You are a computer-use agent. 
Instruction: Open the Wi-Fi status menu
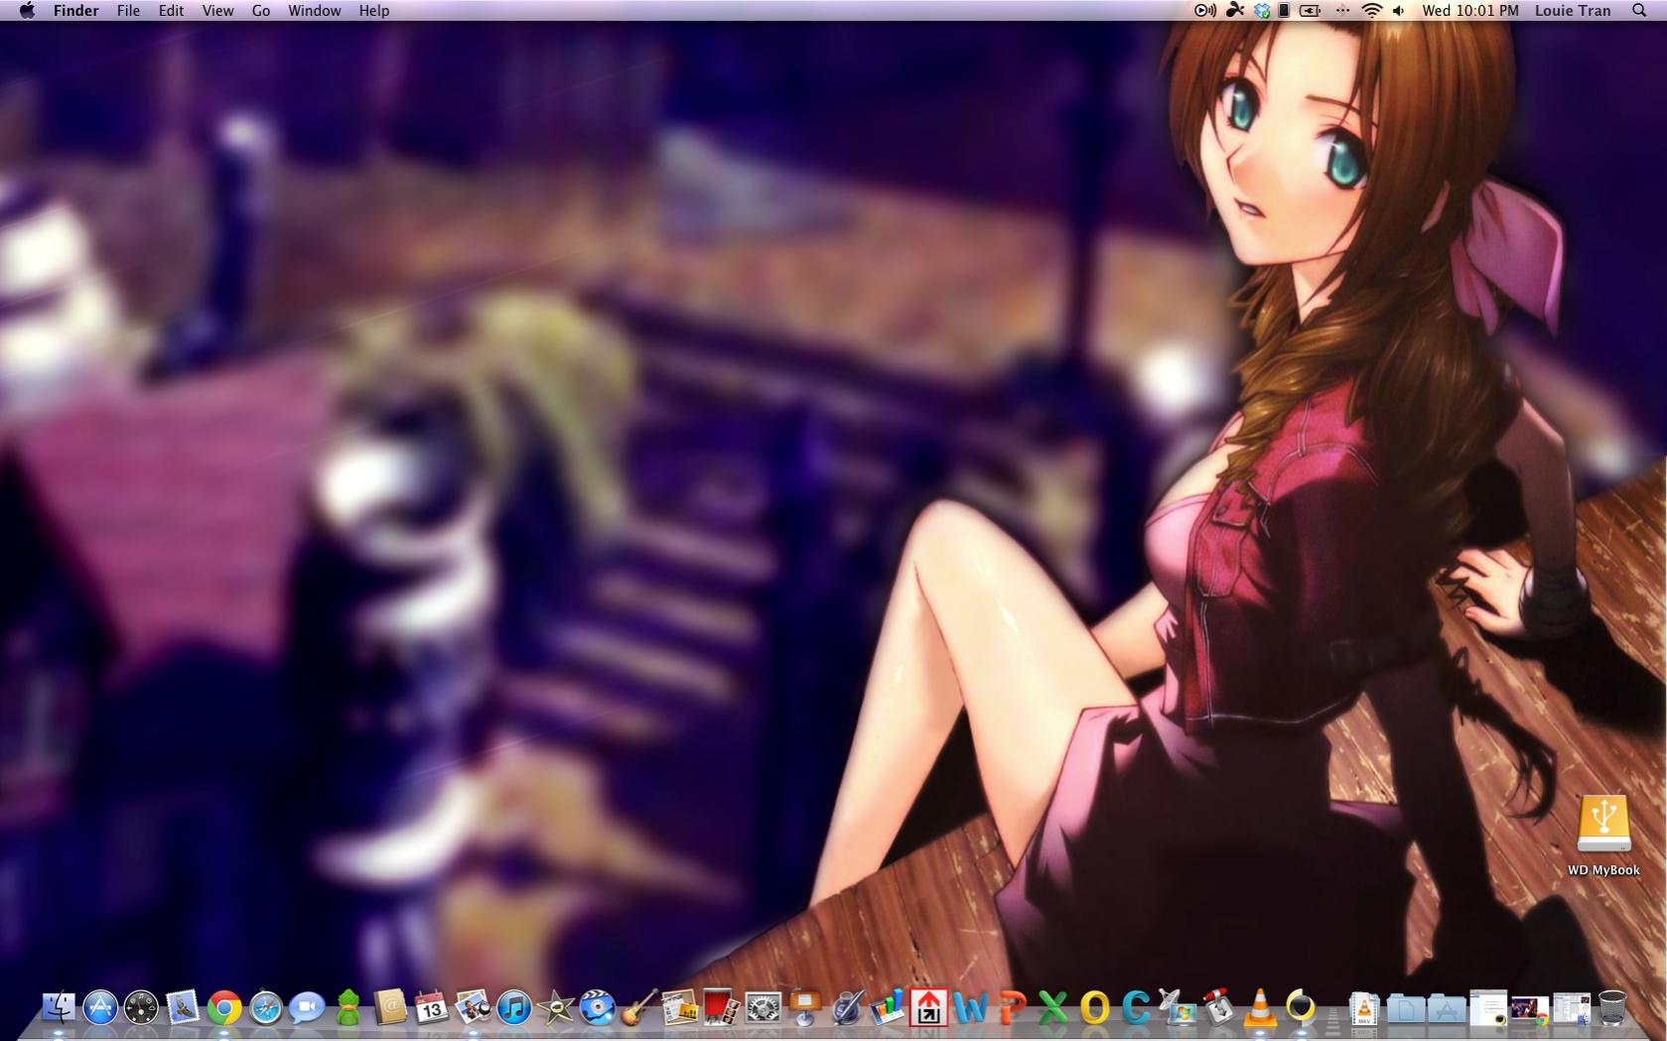(x=1371, y=11)
